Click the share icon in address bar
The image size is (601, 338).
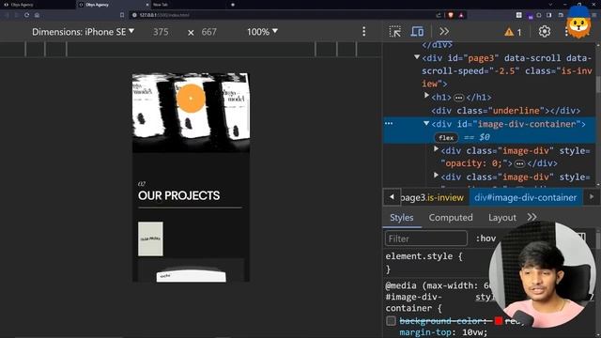(439, 15)
